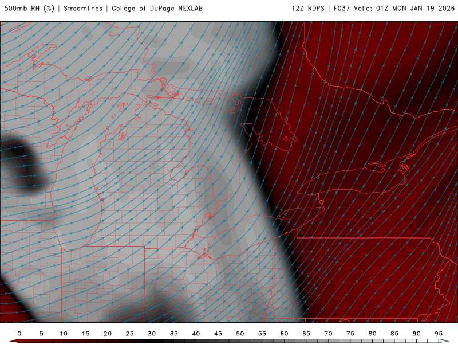Click the 60 value on color scale
This screenshot has width=458, height=344.
pos(284,334)
